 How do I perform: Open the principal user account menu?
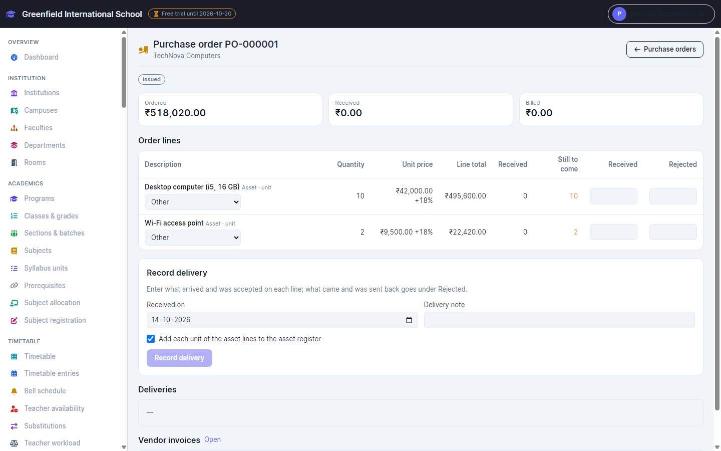coord(661,14)
